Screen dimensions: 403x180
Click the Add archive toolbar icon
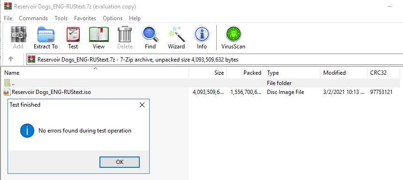tap(18, 34)
